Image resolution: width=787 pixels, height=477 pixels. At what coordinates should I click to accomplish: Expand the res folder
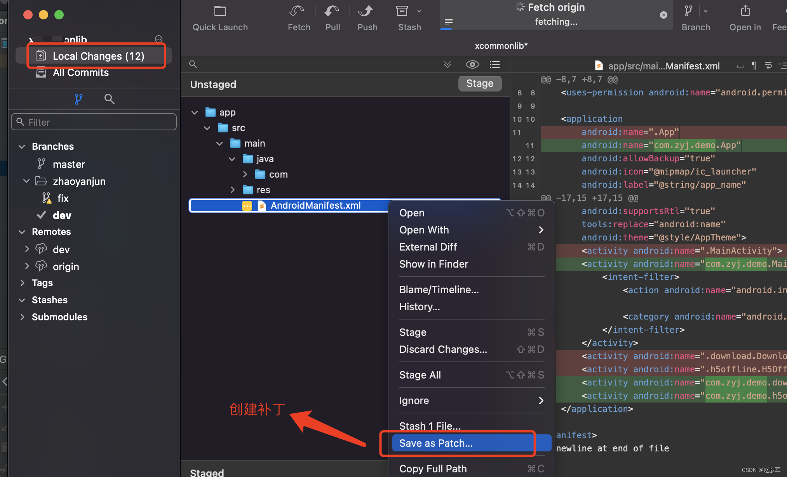(232, 190)
